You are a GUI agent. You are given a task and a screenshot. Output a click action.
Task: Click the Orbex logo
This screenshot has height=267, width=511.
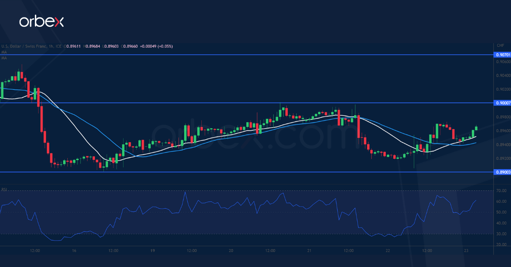(x=41, y=21)
